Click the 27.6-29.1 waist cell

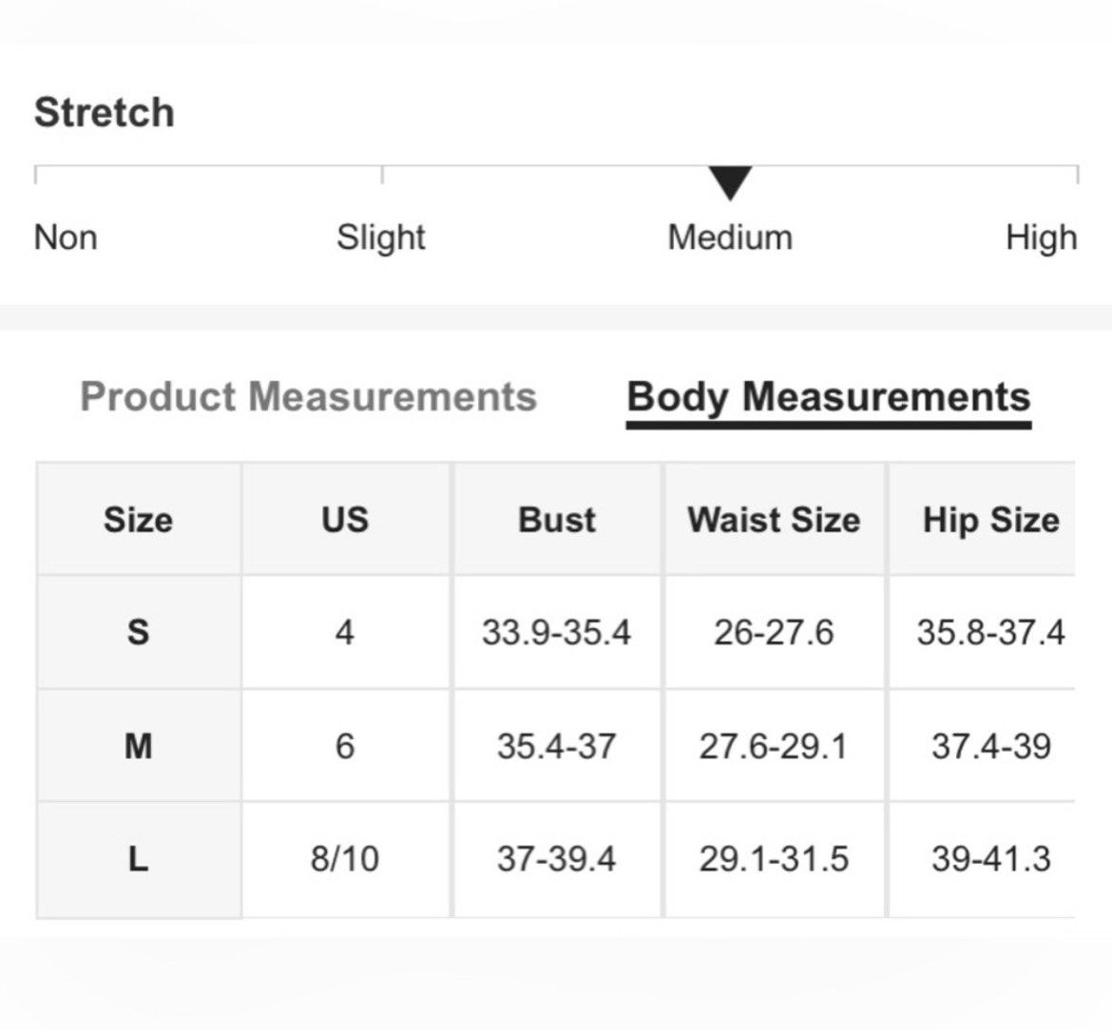[x=774, y=746]
